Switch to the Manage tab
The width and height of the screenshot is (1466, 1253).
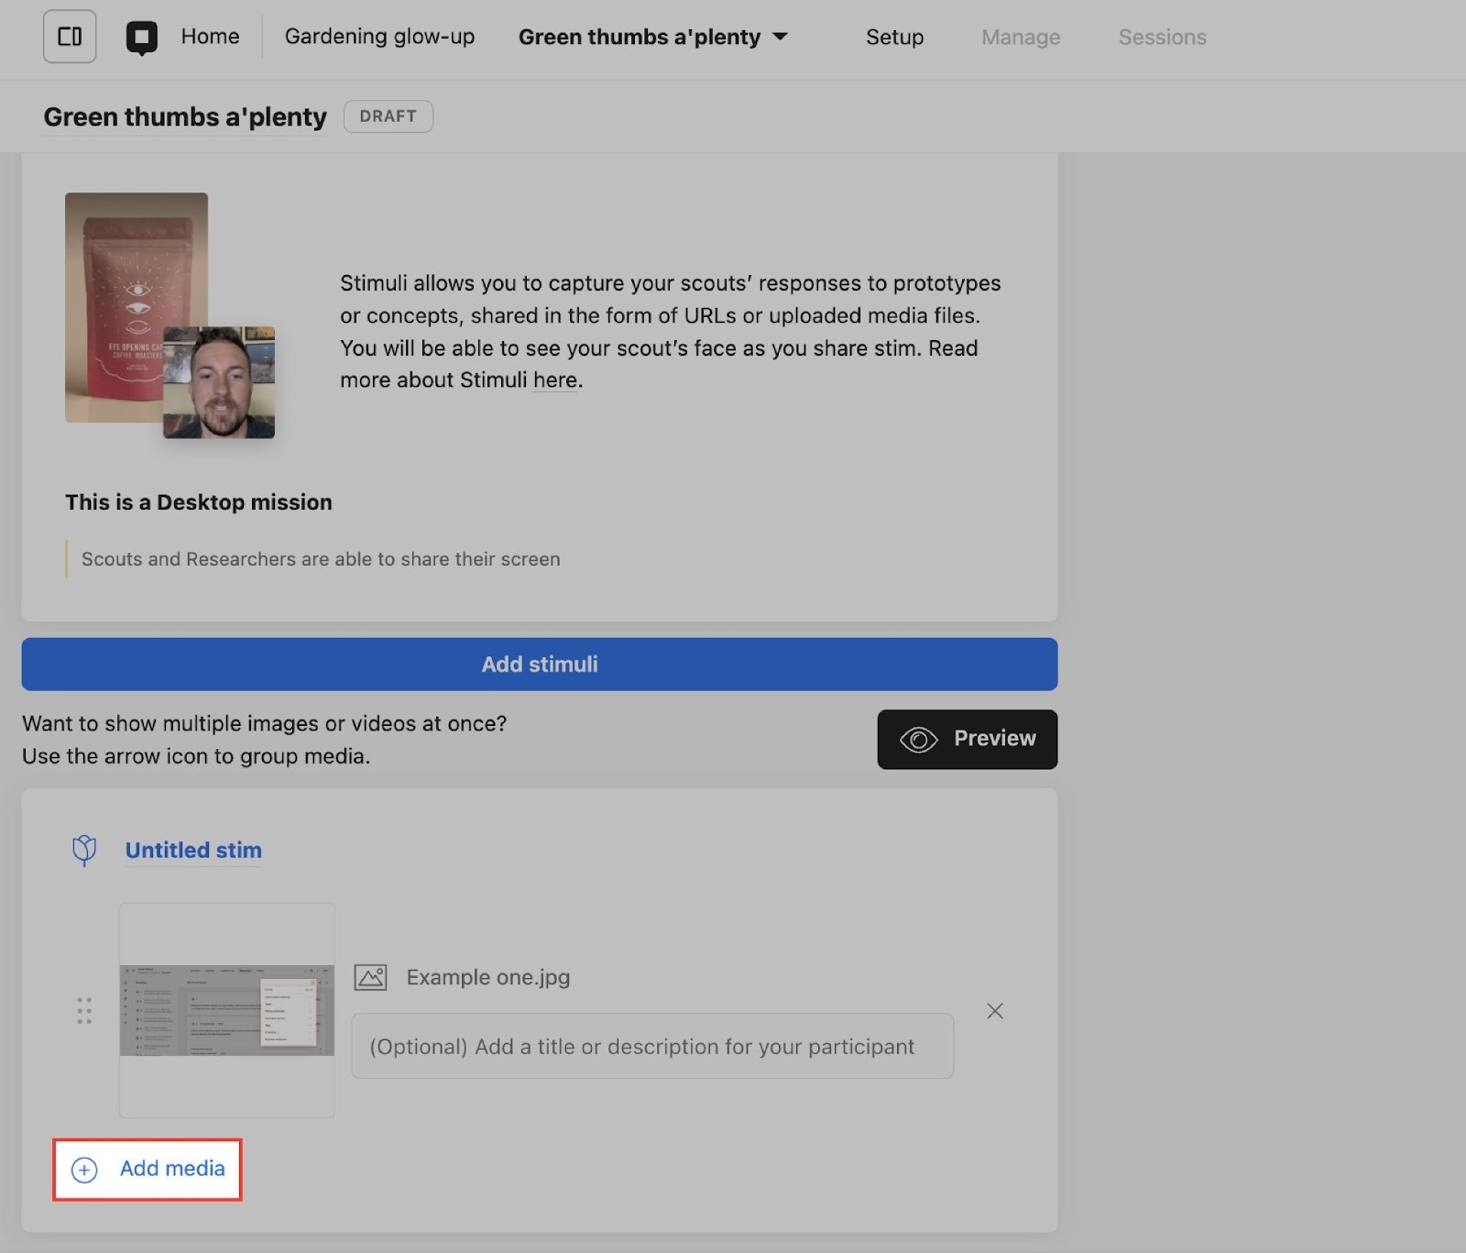pos(1021,38)
